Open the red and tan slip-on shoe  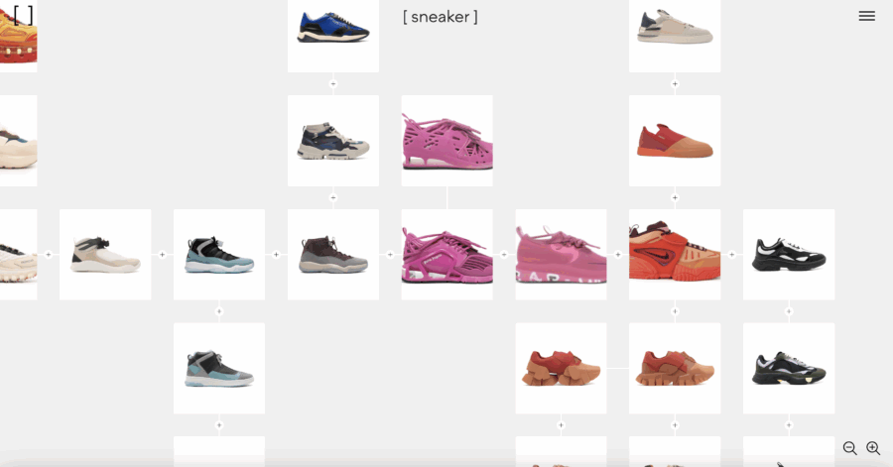pyautogui.click(x=675, y=141)
